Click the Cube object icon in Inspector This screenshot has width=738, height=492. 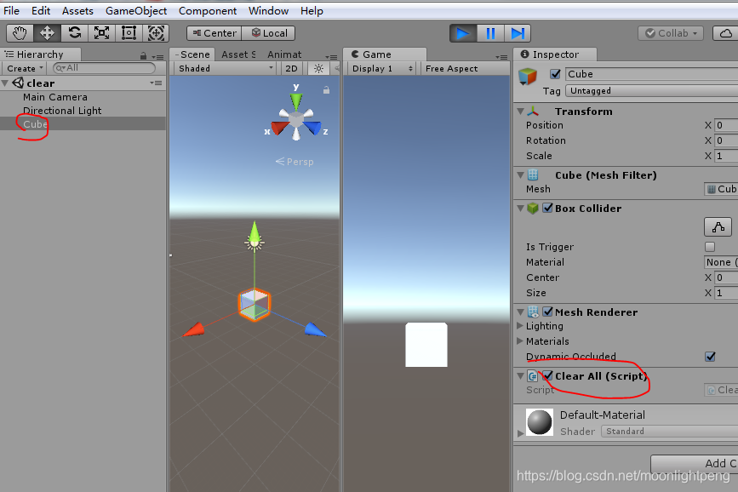click(528, 77)
